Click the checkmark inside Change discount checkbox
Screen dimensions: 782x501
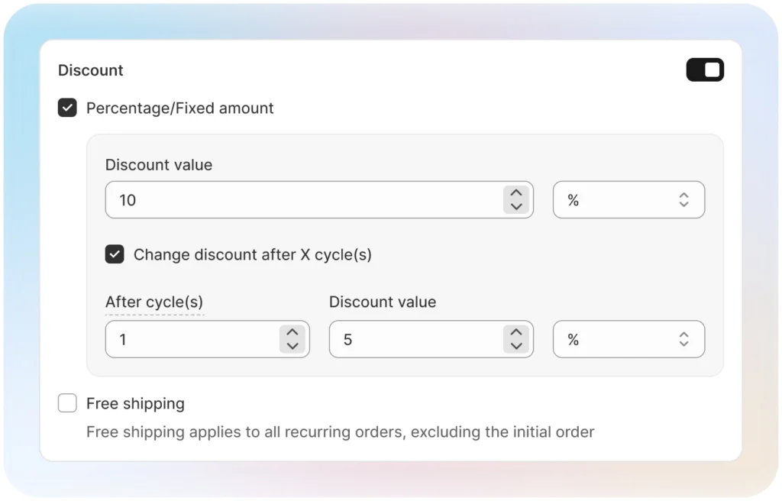pos(115,254)
